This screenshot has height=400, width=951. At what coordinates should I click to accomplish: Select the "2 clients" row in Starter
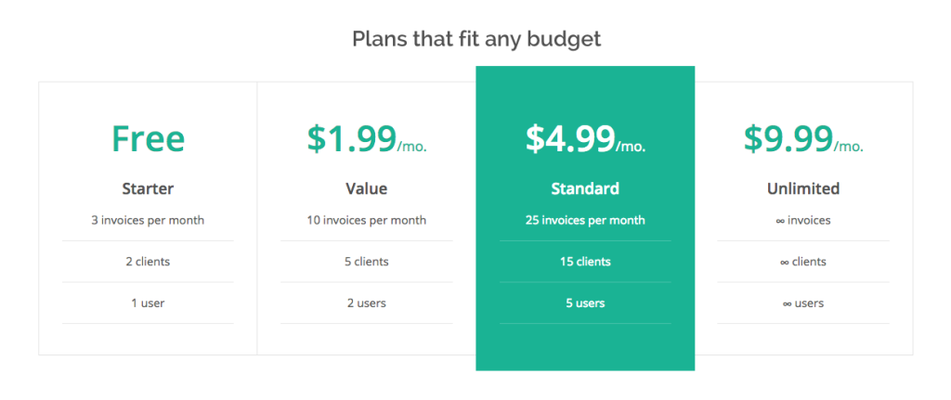148,262
